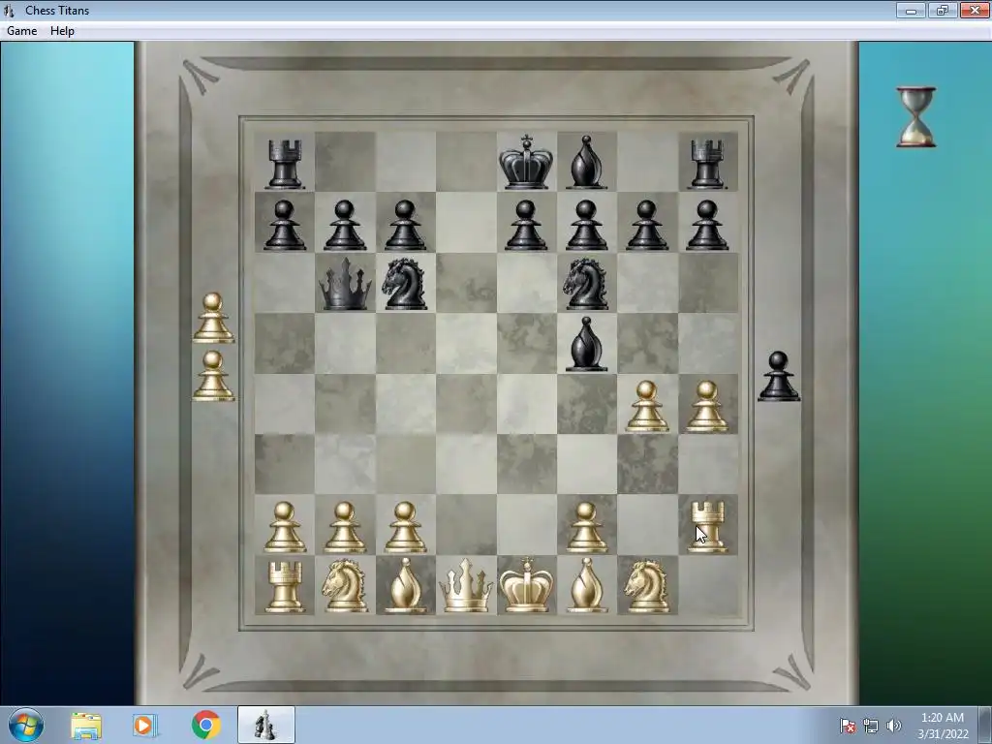Image resolution: width=992 pixels, height=744 pixels.
Task: Select the black bishop on f5
Action: click(x=586, y=344)
